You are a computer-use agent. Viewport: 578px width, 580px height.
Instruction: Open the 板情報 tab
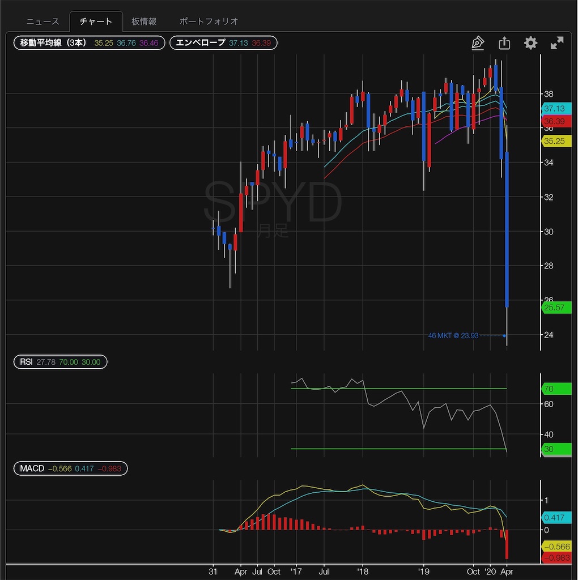pyautogui.click(x=144, y=22)
